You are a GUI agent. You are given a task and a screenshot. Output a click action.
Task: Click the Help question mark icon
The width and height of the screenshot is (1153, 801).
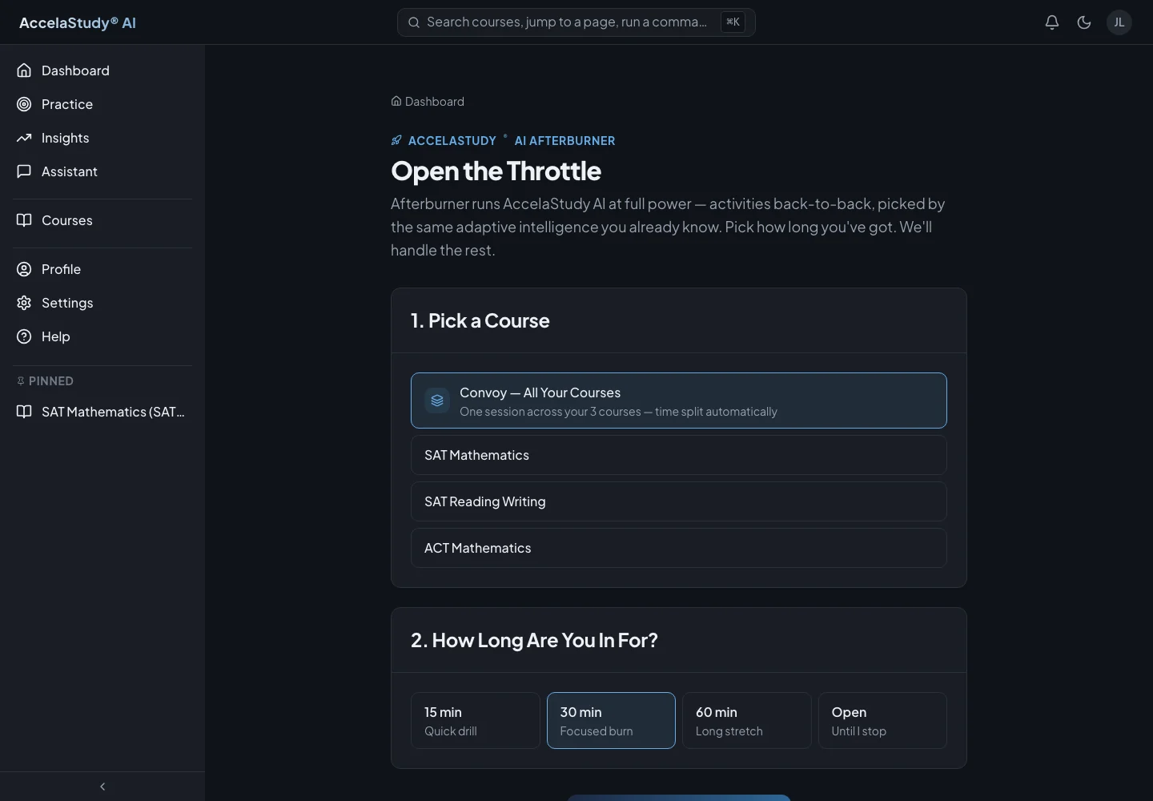point(24,336)
